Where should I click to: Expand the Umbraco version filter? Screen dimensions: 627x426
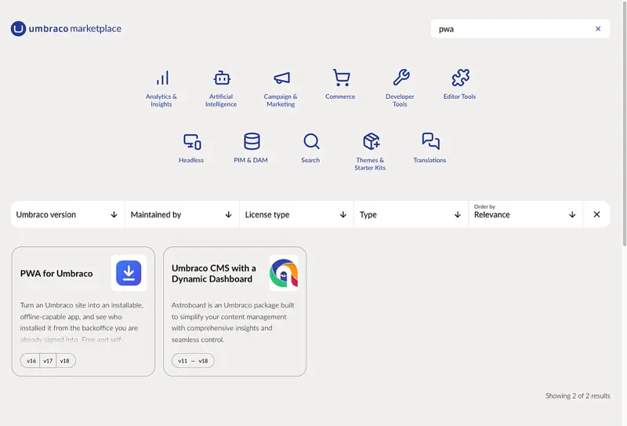67,215
